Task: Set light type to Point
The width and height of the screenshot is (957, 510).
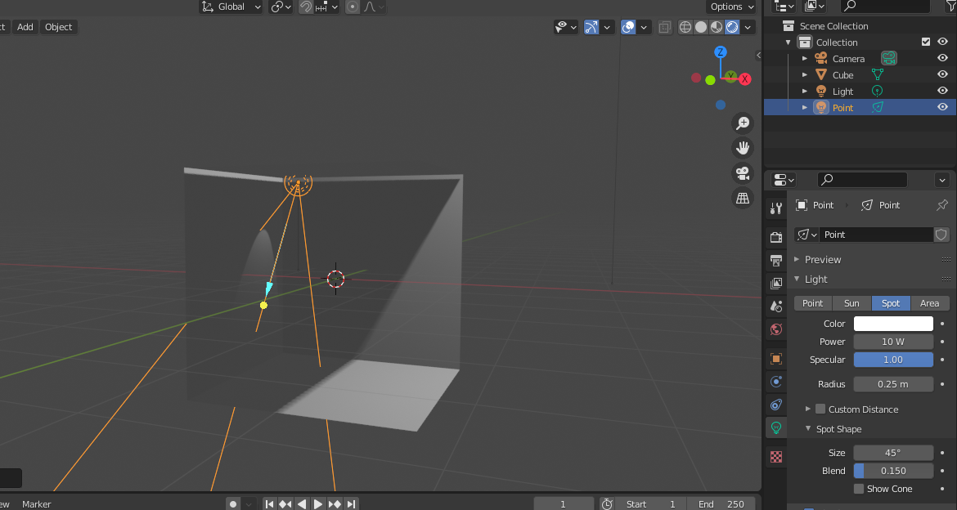Action: pyautogui.click(x=812, y=303)
